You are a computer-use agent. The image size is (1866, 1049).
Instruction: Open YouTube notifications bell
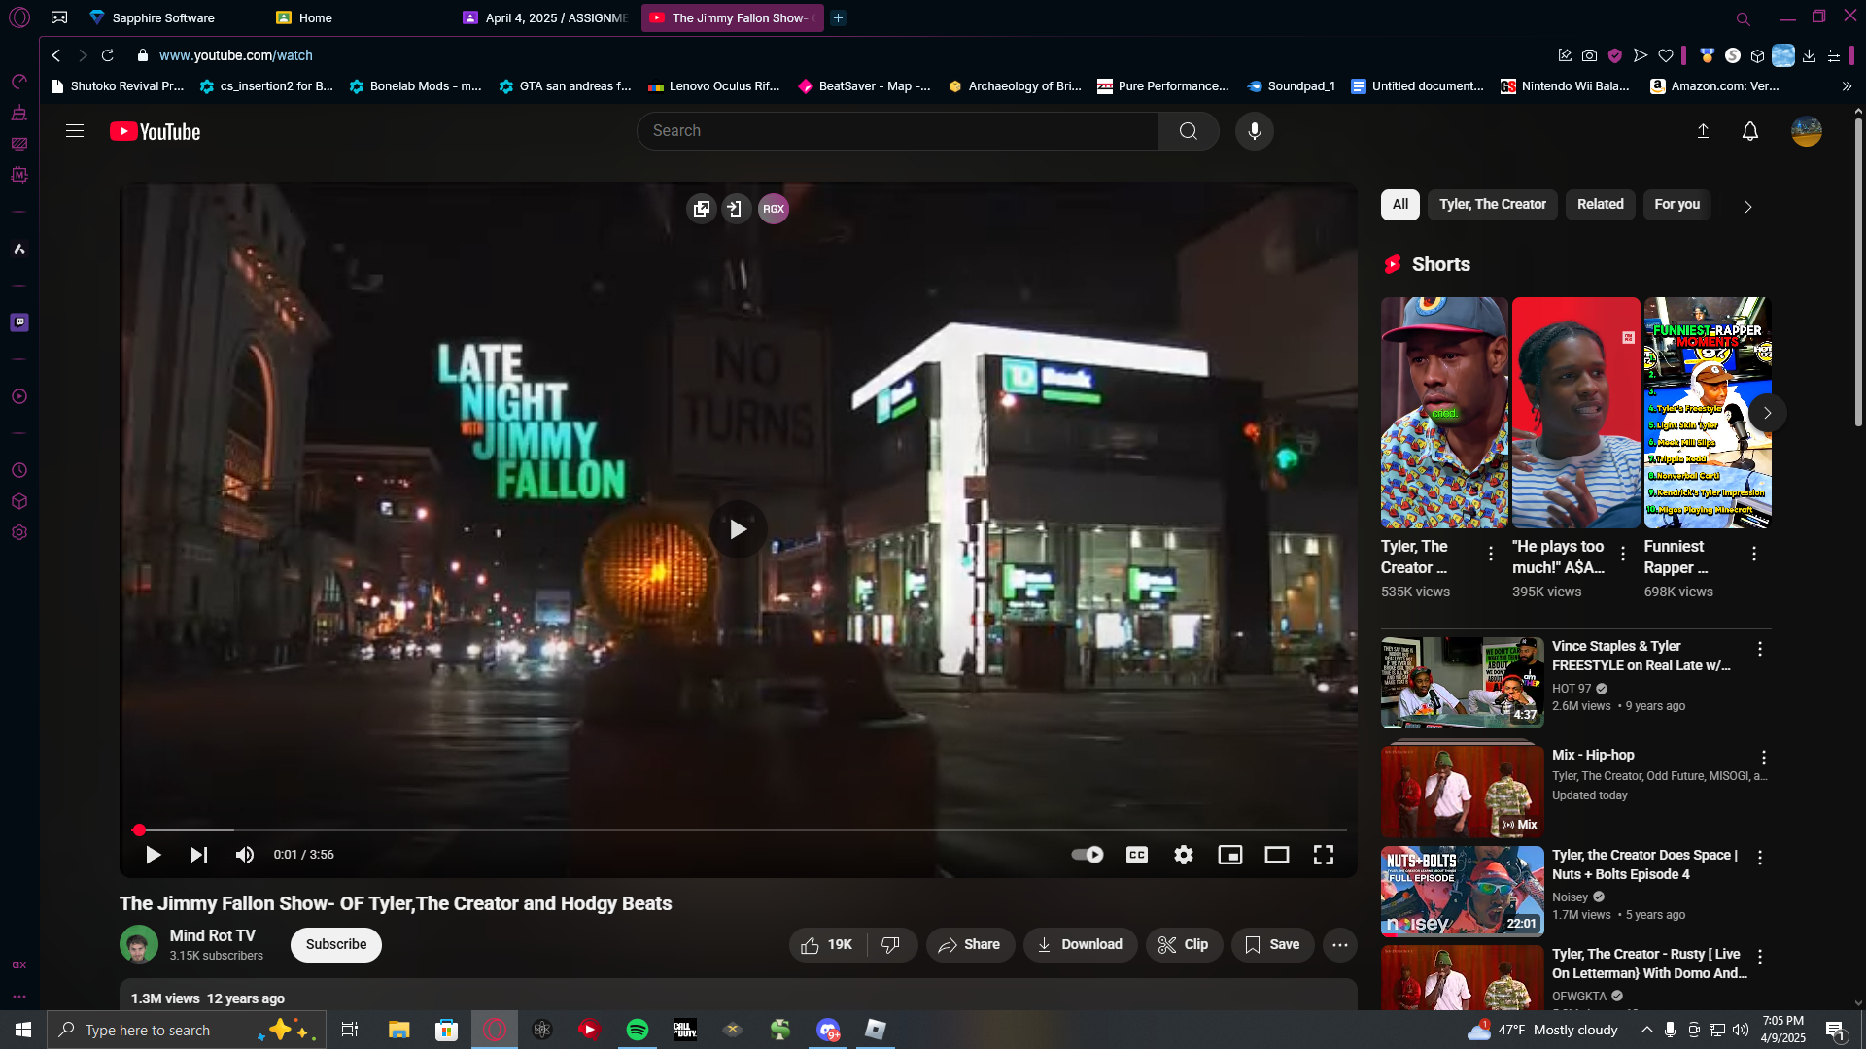(x=1749, y=131)
